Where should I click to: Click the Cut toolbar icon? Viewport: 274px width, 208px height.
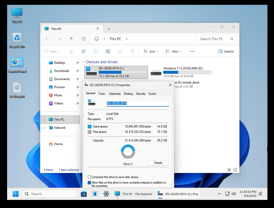71,51
